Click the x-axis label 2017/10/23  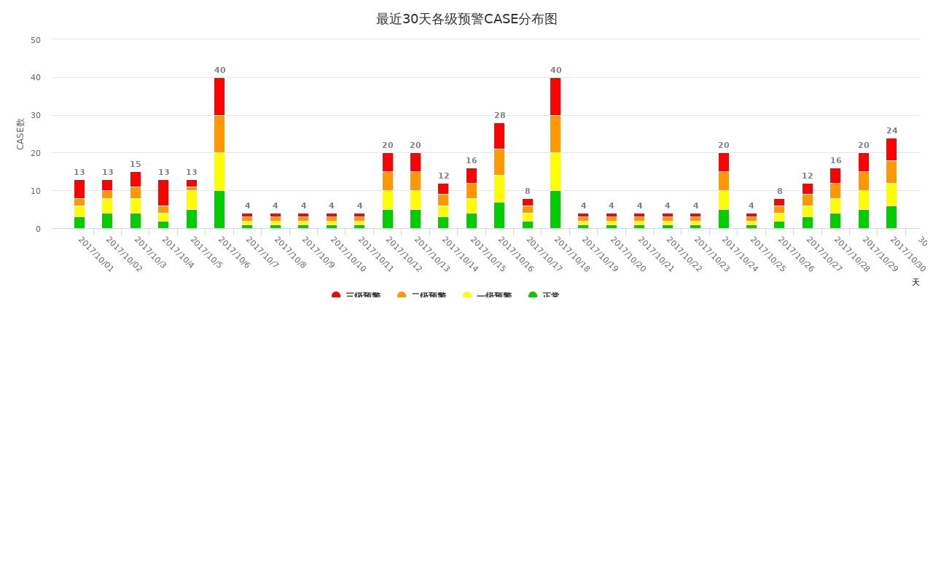point(711,254)
